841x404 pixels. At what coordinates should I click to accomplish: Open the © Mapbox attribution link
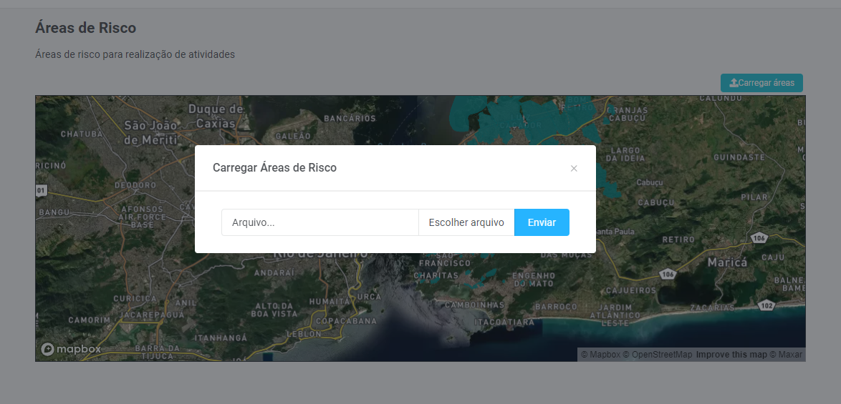[600, 355]
